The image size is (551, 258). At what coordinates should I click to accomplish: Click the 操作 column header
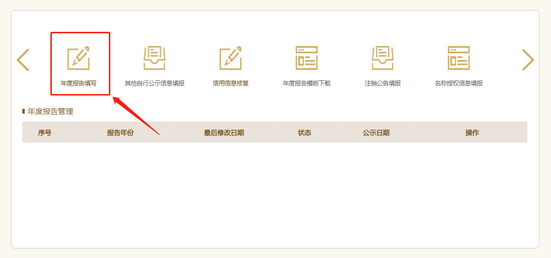point(472,133)
